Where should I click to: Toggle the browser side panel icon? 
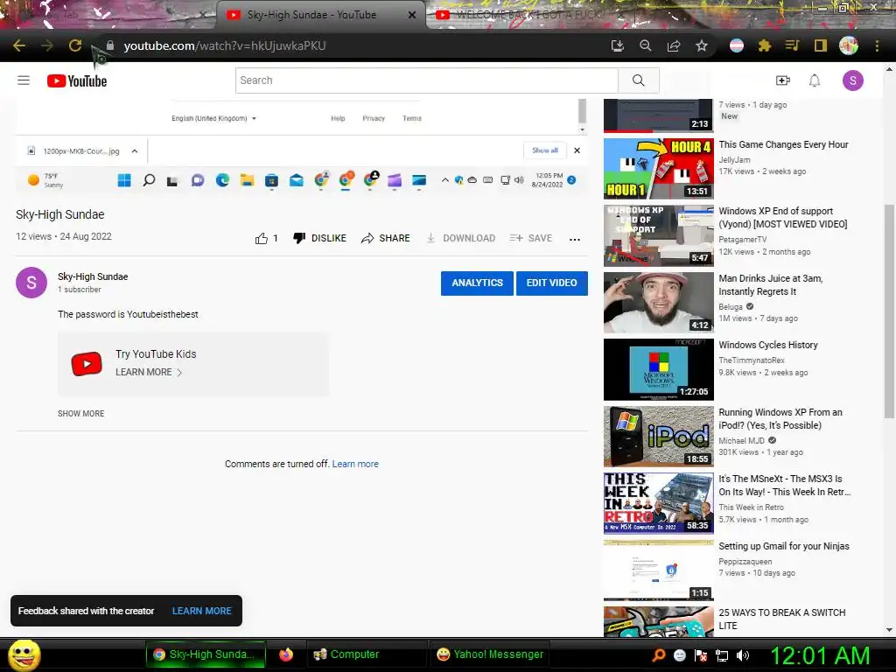click(821, 45)
